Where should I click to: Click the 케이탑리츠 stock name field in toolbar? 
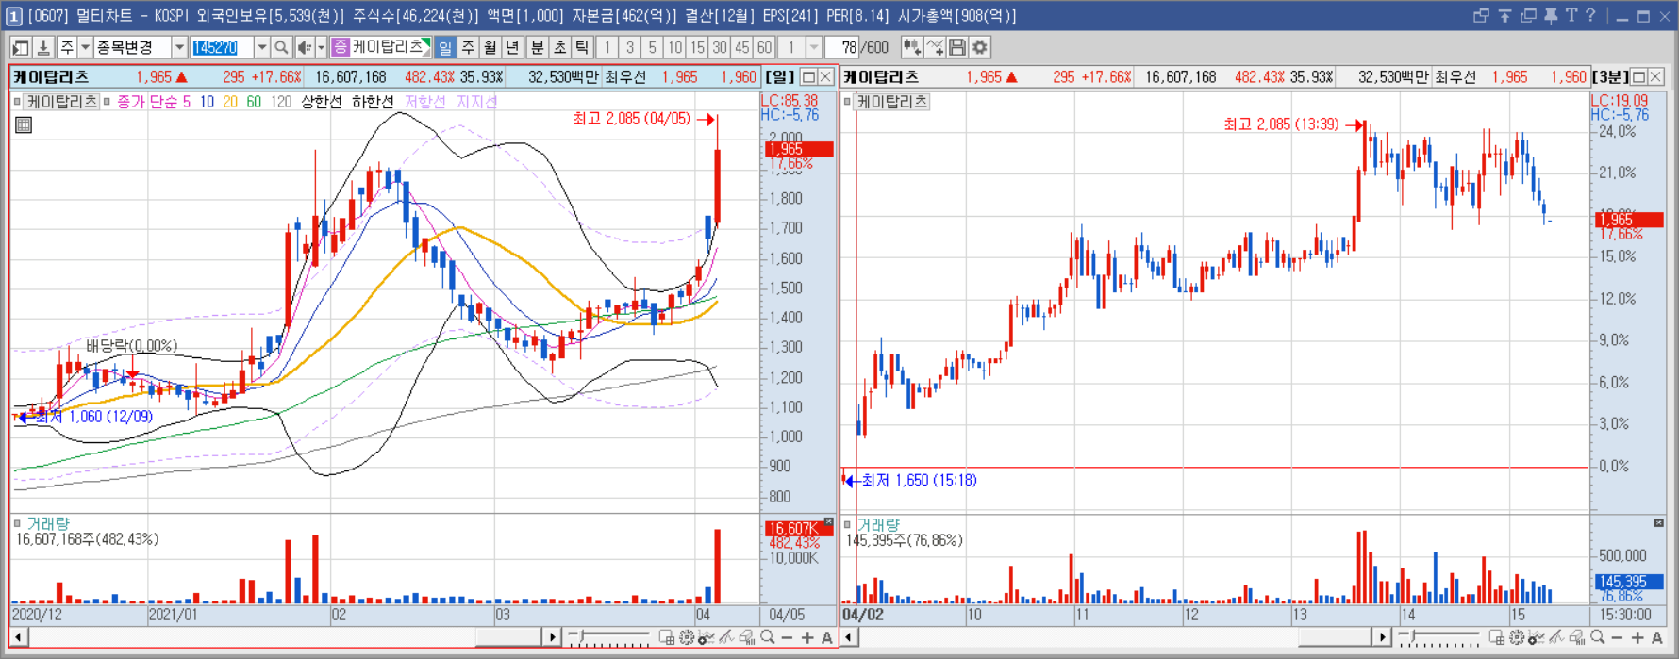tap(390, 47)
